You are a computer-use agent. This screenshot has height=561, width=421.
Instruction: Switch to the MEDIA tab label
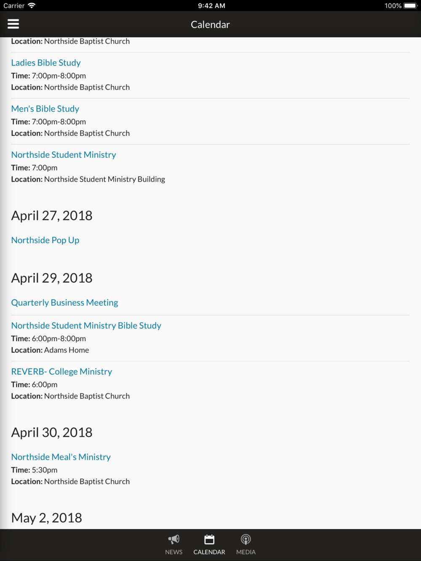click(x=246, y=552)
